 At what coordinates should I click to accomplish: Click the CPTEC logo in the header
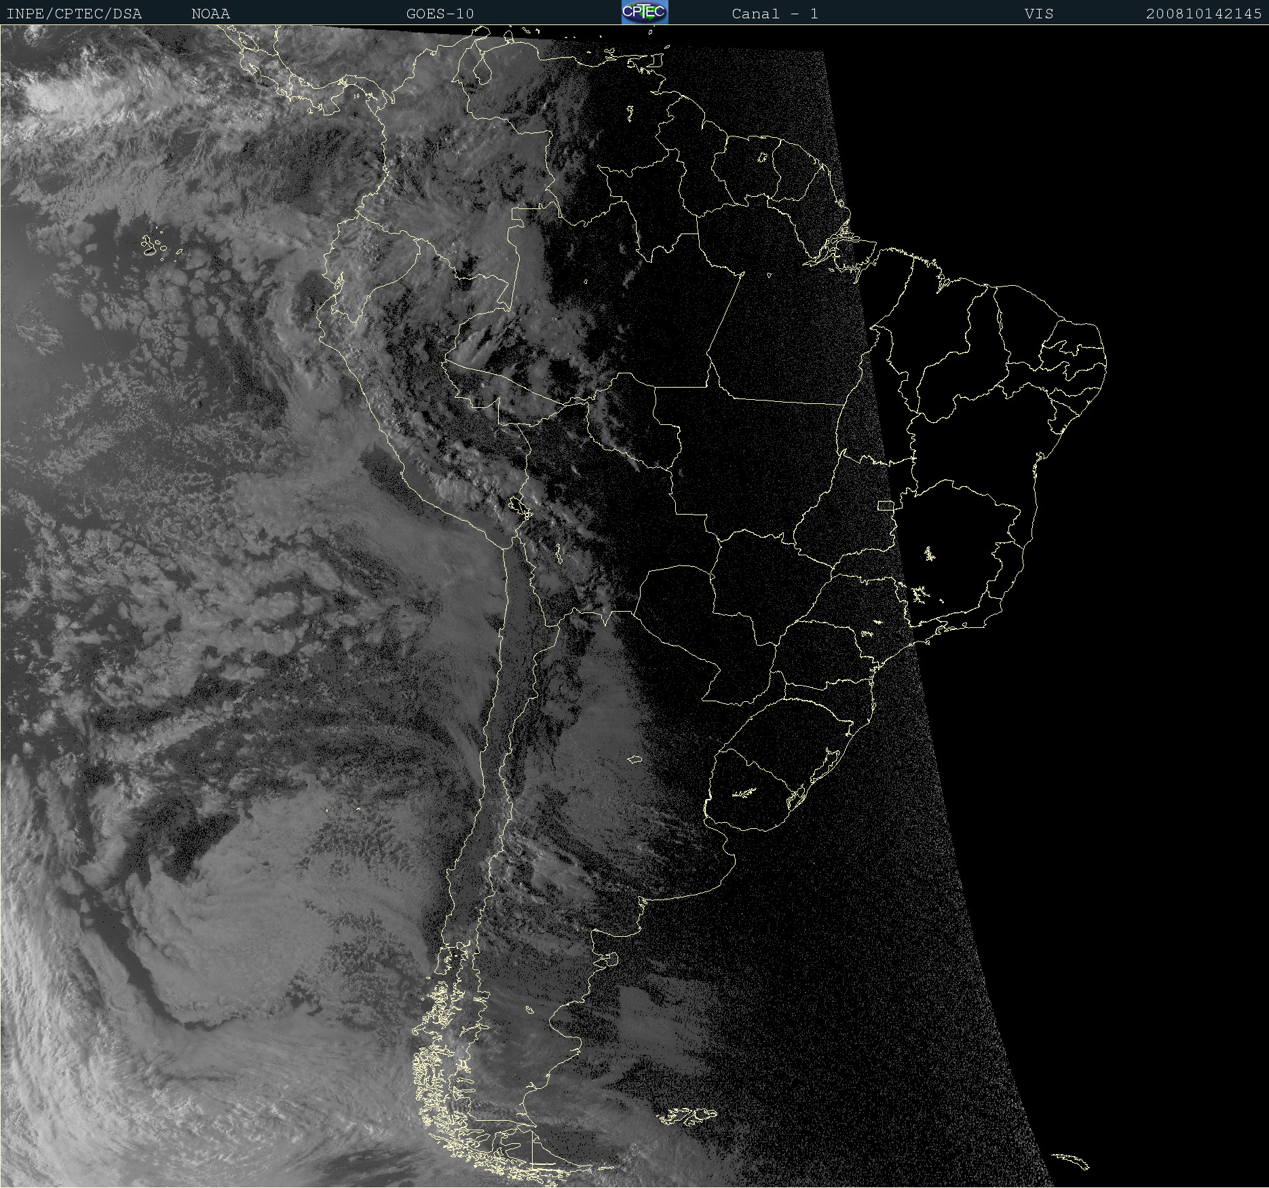pos(645,12)
